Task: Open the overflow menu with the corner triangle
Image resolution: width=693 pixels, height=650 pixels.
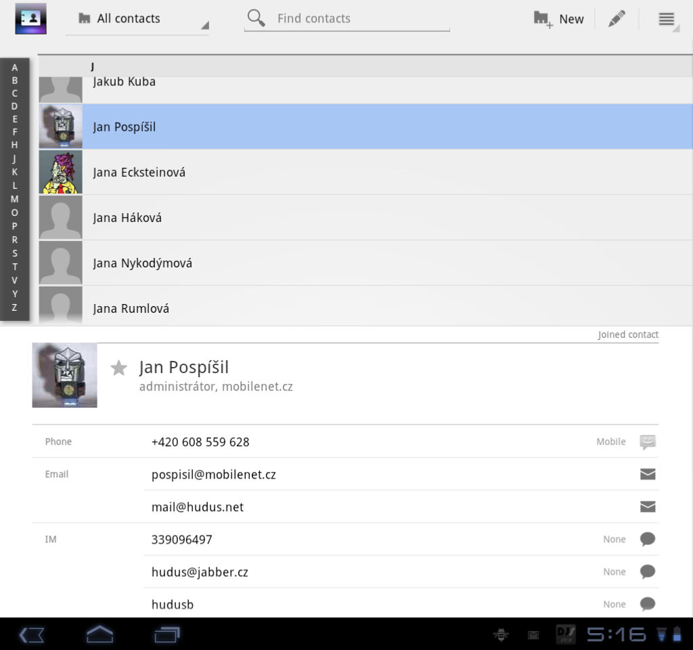Action: point(666,18)
